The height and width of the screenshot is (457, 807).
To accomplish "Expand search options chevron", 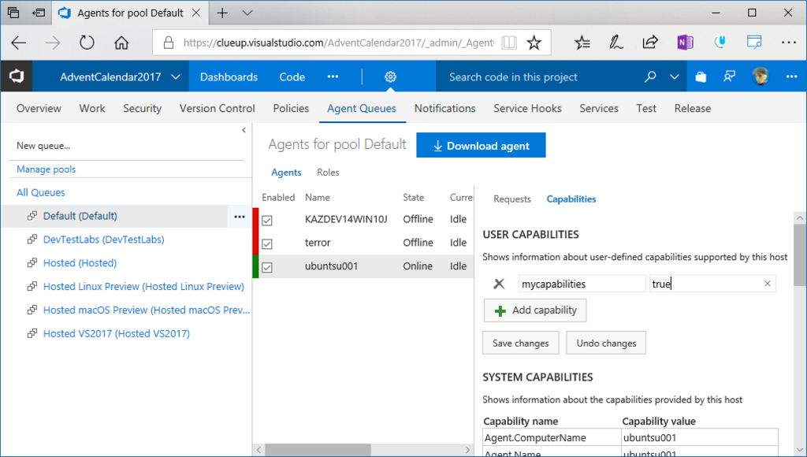I will pyautogui.click(x=675, y=76).
